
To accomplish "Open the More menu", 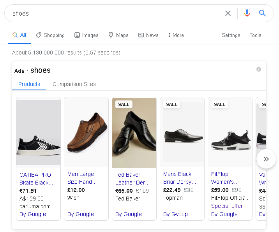I will point(176,35).
